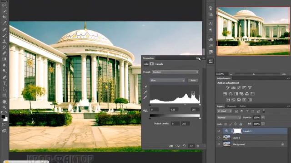Select the Healing Brush tool

click(x=4, y=29)
